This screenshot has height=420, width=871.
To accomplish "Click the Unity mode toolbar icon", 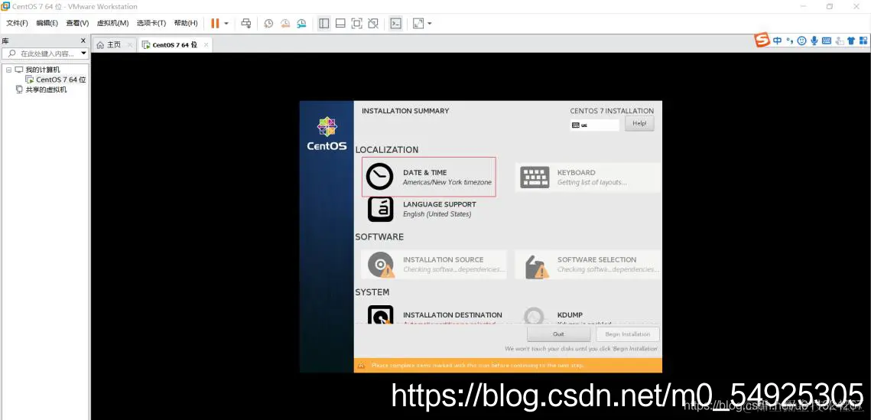I will (373, 23).
